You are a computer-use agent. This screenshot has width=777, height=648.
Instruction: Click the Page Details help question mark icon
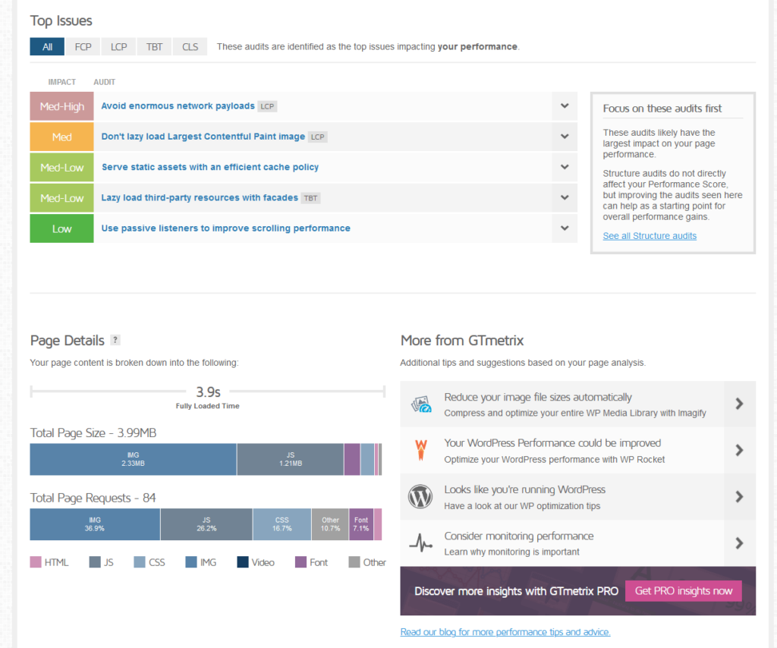115,340
